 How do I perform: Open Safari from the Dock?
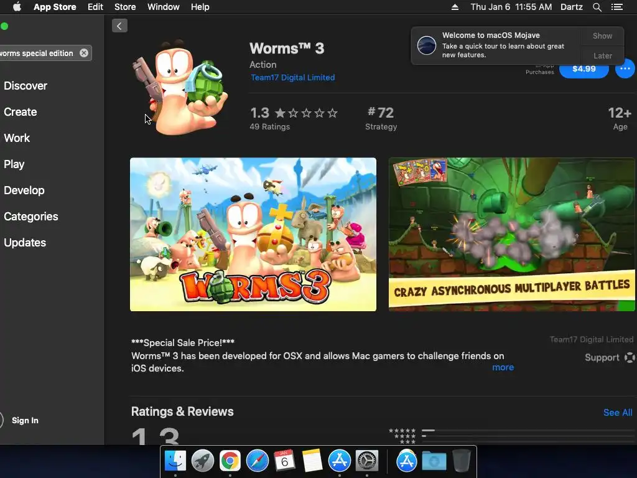[x=257, y=461]
